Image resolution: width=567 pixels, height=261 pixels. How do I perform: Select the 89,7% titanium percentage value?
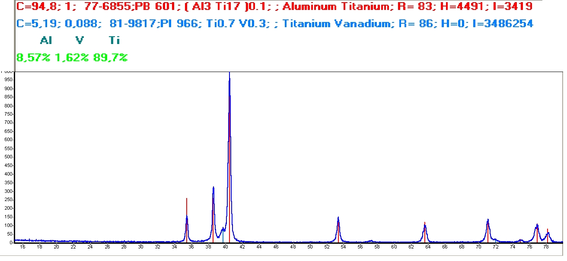(111, 57)
